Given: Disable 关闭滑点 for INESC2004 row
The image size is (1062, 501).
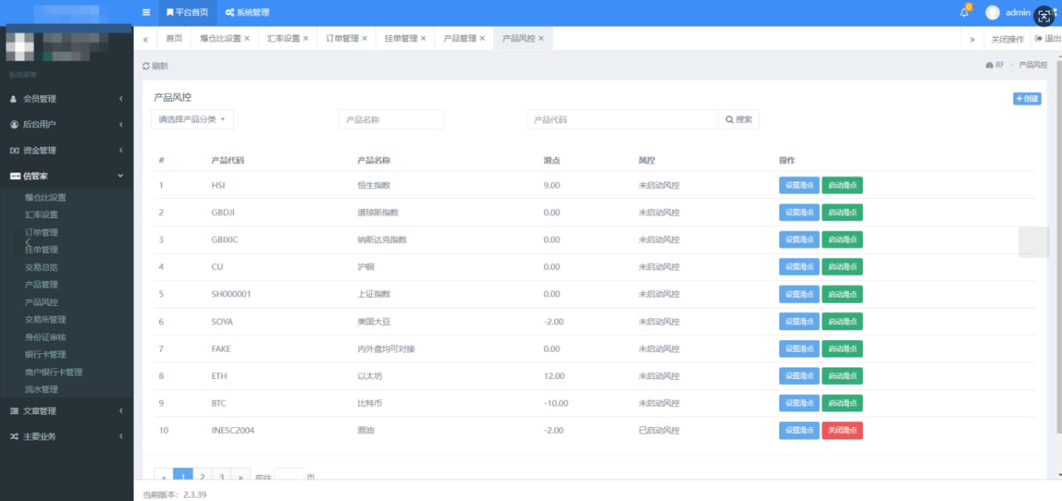Looking at the screenshot, I should pyautogui.click(x=842, y=430).
